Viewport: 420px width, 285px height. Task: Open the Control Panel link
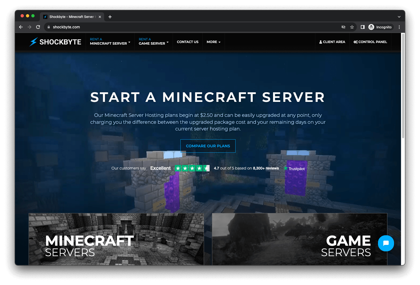pyautogui.click(x=370, y=42)
